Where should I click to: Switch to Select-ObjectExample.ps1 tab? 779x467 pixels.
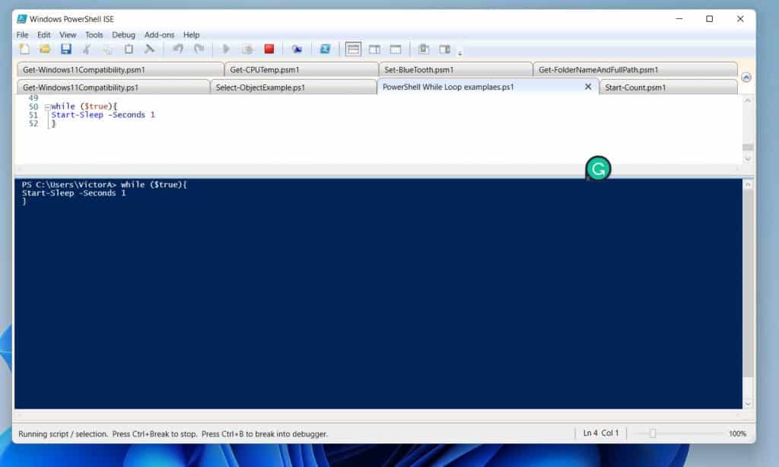coord(293,87)
